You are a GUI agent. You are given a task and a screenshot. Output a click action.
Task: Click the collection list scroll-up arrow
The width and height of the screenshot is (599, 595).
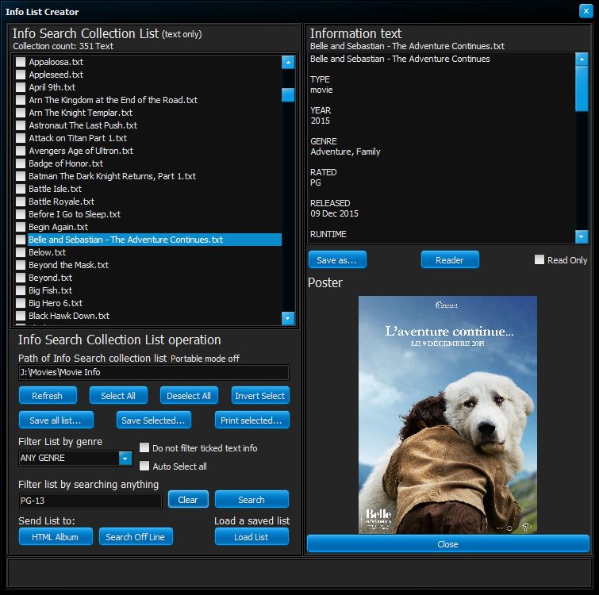point(288,62)
